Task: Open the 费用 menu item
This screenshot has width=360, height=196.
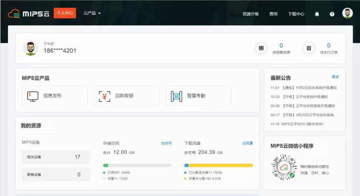Action: point(273,14)
